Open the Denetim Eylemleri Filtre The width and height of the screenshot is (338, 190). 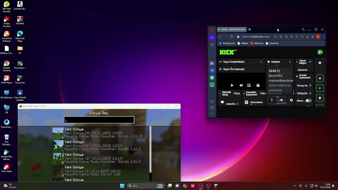click(263, 93)
